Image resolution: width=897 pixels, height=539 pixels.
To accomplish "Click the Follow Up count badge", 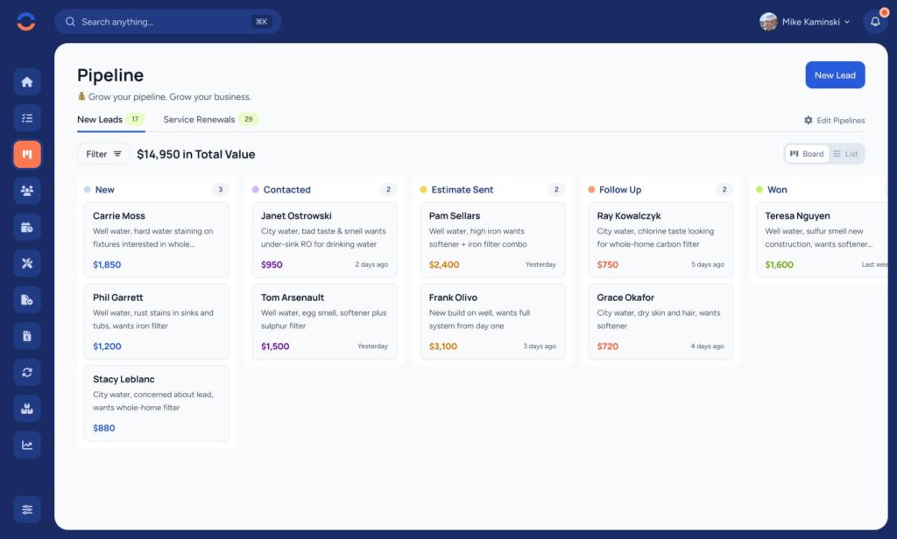I will pos(724,190).
